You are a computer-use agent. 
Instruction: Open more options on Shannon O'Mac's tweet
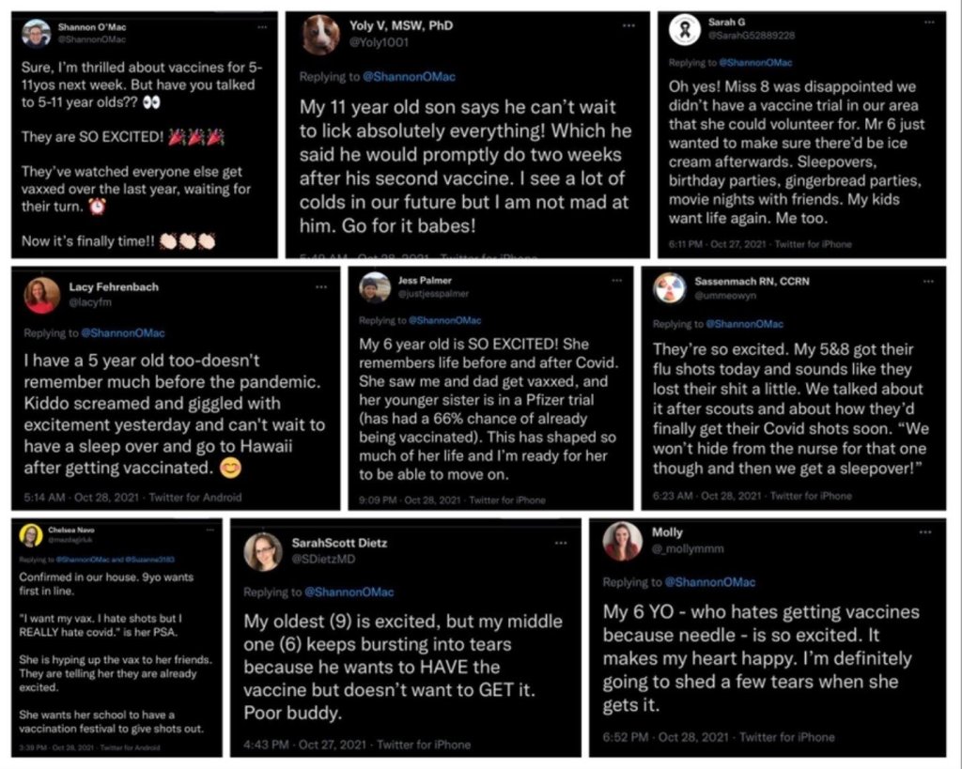261,27
